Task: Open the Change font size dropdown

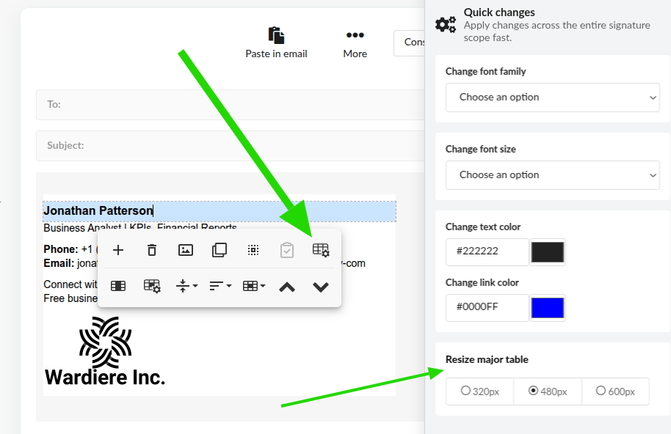Action: [552, 175]
